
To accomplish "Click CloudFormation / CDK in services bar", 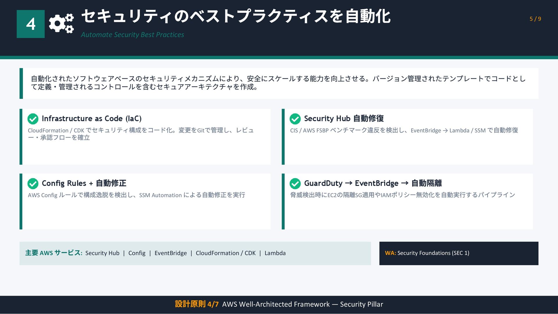I will (x=226, y=253).
